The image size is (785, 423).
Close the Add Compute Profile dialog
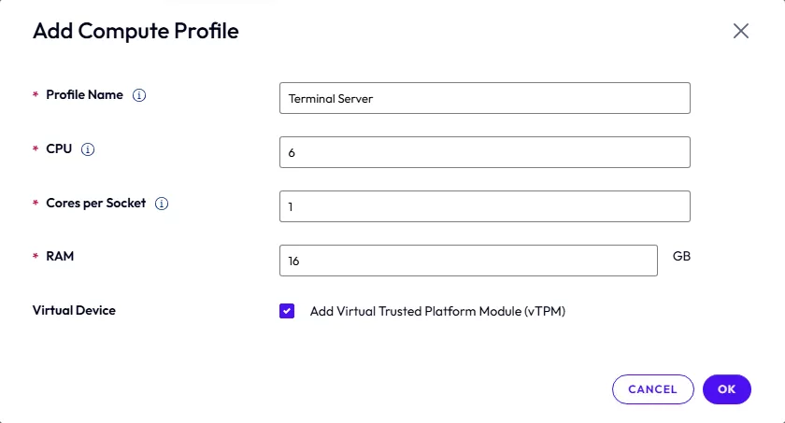point(741,31)
